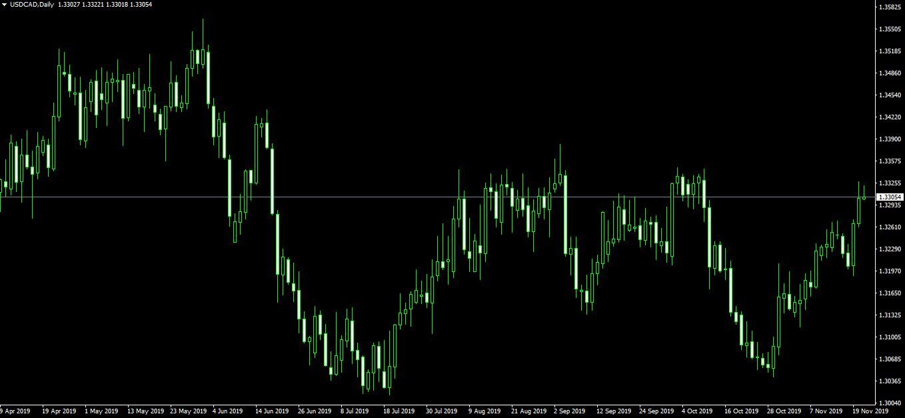Click the 26 Jun 2019 date label

pyautogui.click(x=315, y=411)
